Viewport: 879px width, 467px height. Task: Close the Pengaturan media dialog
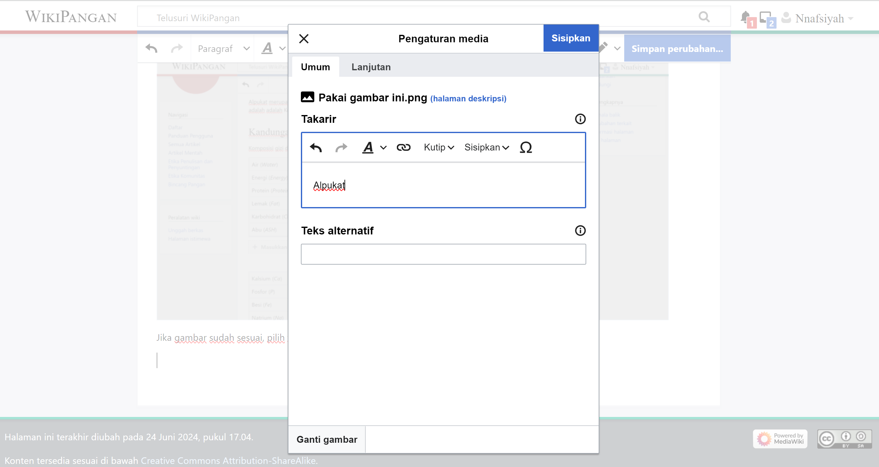(304, 39)
